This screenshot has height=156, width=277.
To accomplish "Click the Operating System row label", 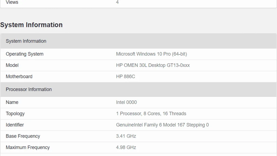I will [25, 54].
